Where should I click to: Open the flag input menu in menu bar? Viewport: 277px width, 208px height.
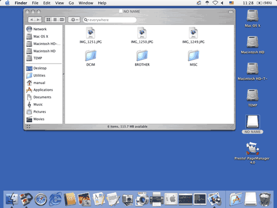click(231, 3)
